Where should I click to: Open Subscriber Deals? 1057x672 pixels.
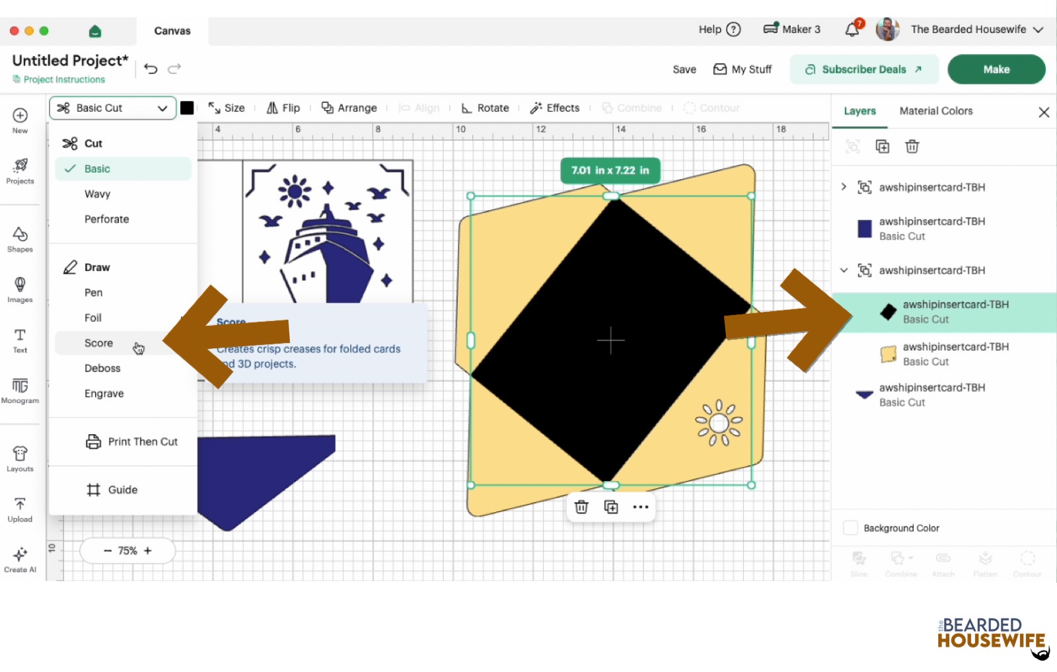tap(864, 69)
